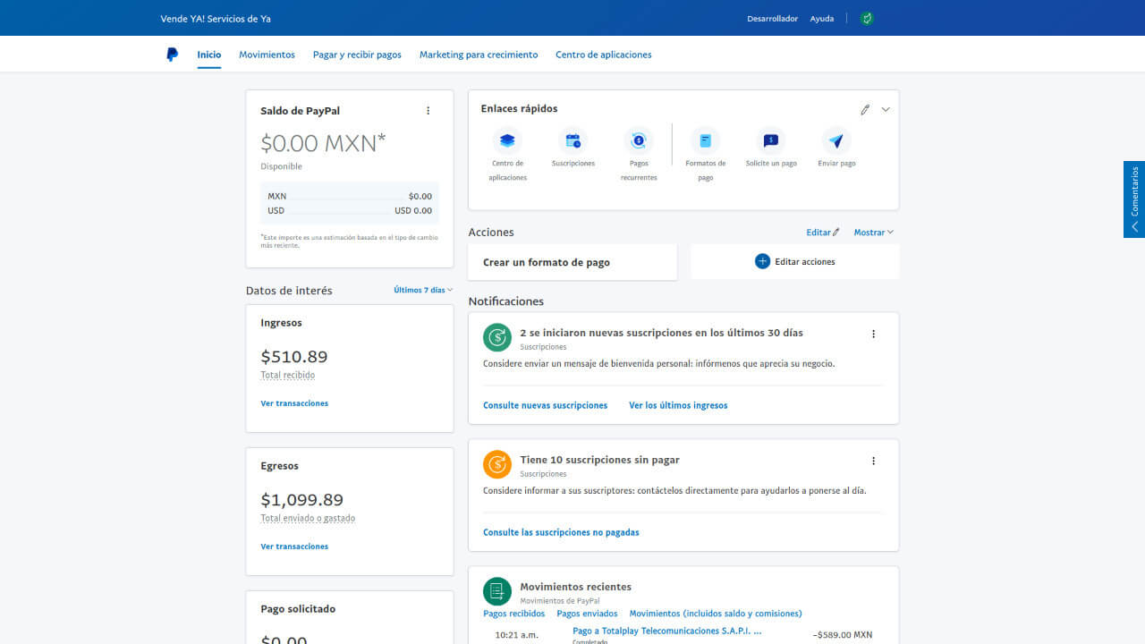This screenshot has width=1145, height=644.
Task: Click Ver transacciones under Egresos
Action: [294, 547]
